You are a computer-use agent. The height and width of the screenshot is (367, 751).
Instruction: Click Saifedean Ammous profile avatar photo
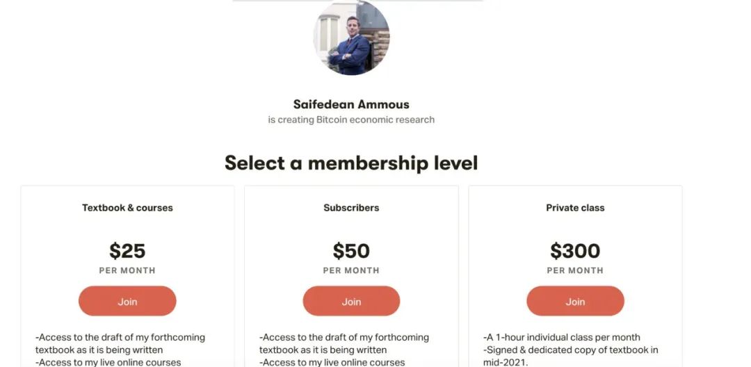(x=351, y=38)
